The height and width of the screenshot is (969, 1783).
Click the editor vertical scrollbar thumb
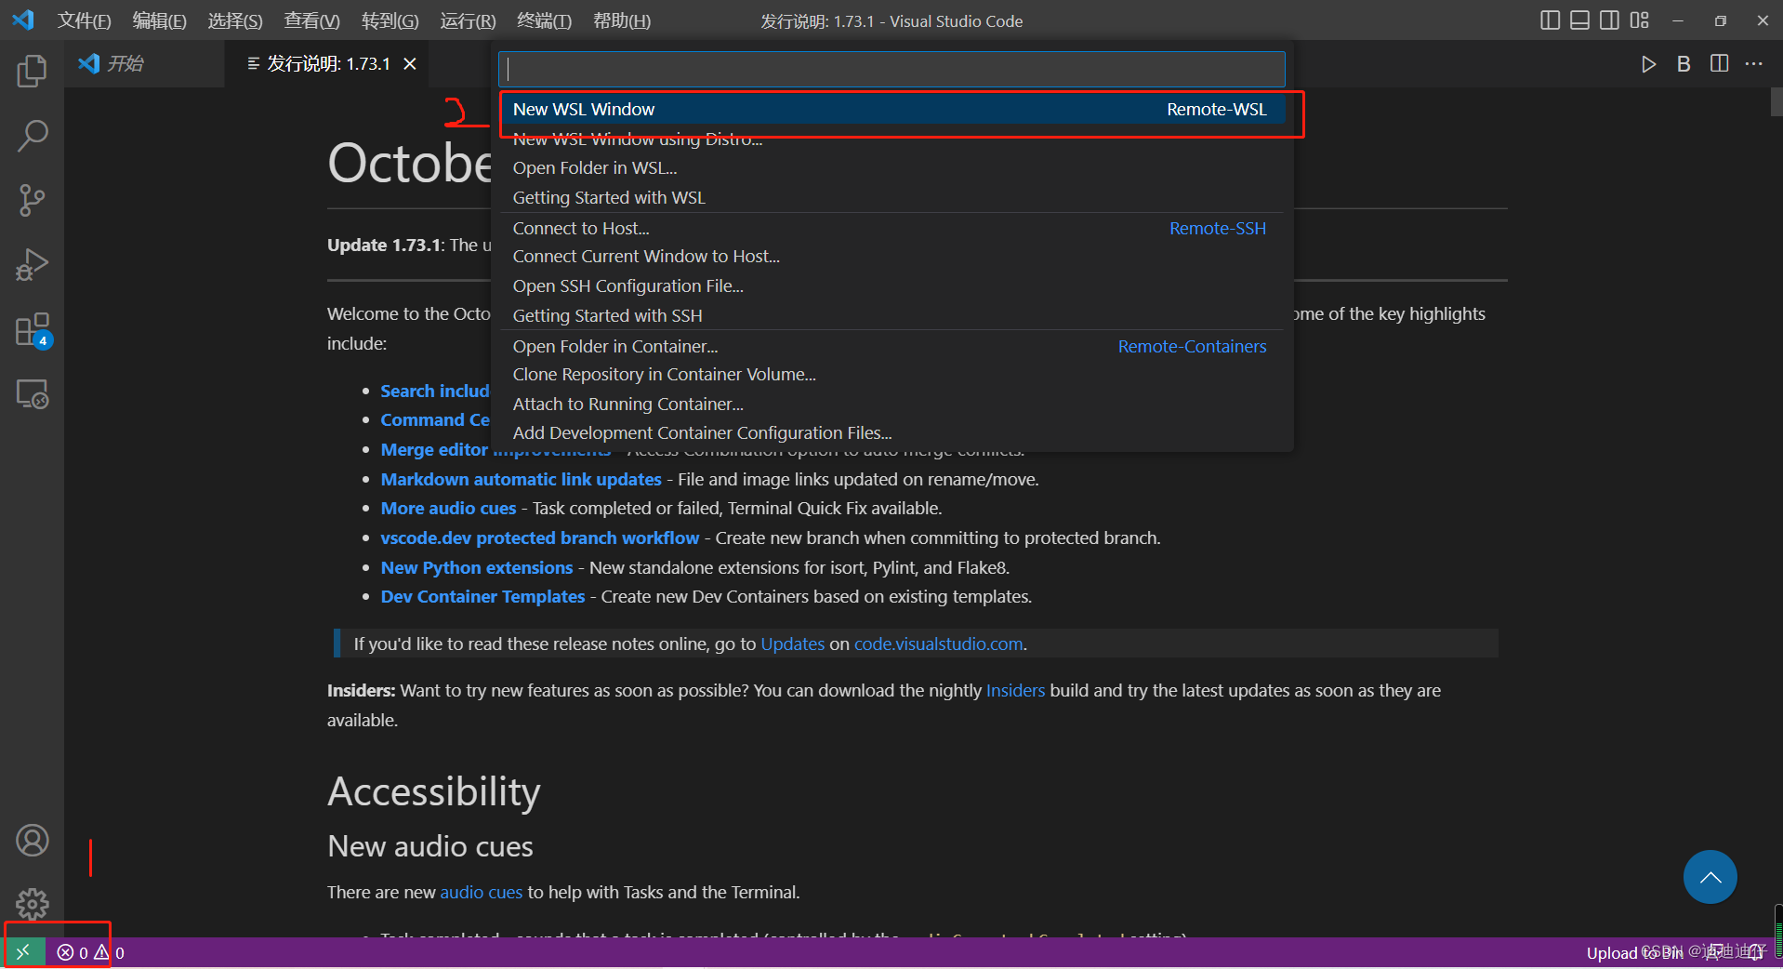[1776, 102]
